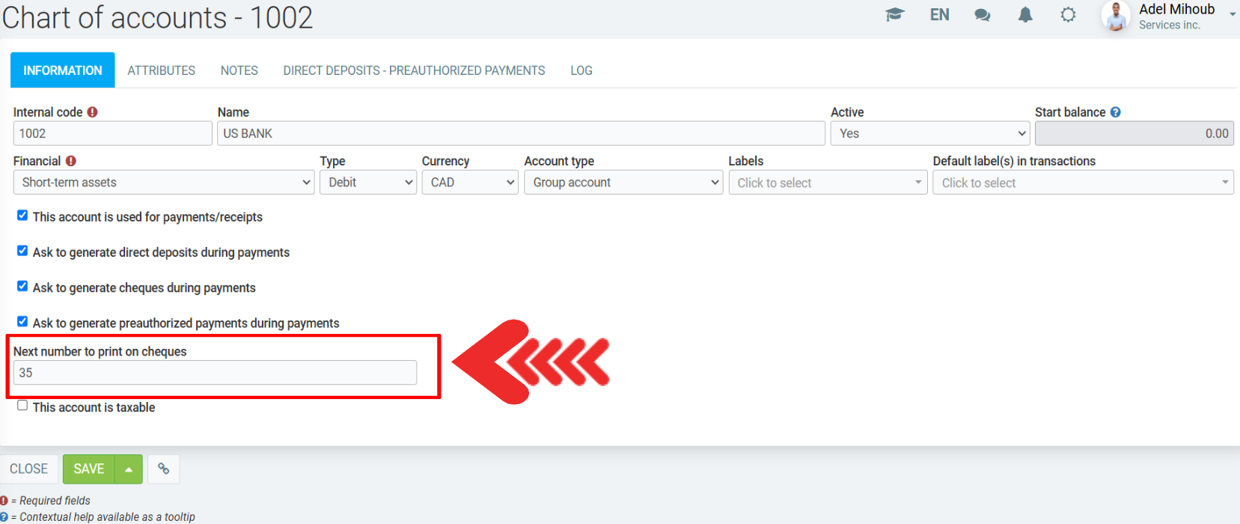Open the Account type dropdown
The width and height of the screenshot is (1240, 524).
click(x=623, y=183)
